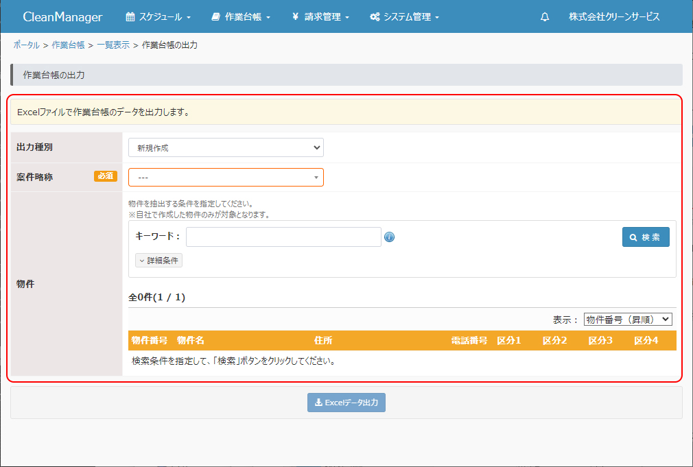693x467 pixels.
Task: Click the notification bell icon
Action: pos(545,17)
